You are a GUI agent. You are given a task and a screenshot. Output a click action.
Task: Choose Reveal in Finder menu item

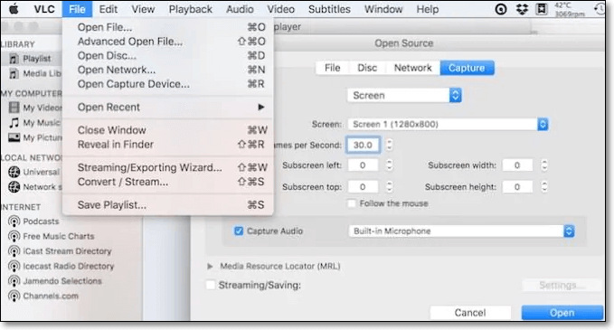pyautogui.click(x=167, y=145)
